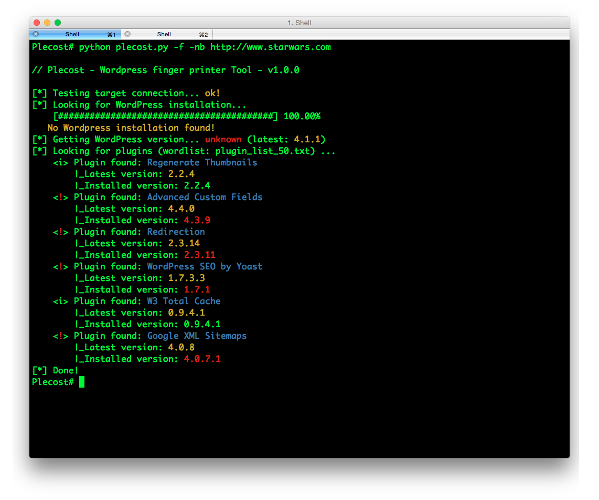This screenshot has width=599, height=500.
Task: Click the red 'unknown' version text
Action: (223, 139)
